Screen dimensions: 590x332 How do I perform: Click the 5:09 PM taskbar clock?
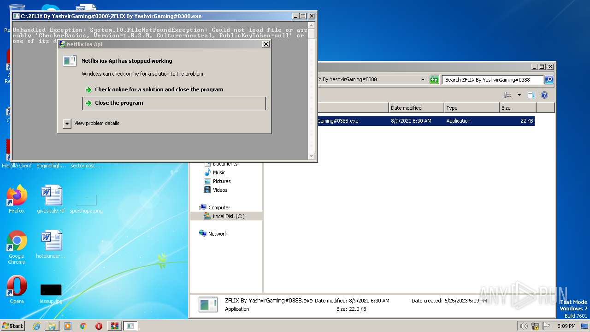coord(566,326)
